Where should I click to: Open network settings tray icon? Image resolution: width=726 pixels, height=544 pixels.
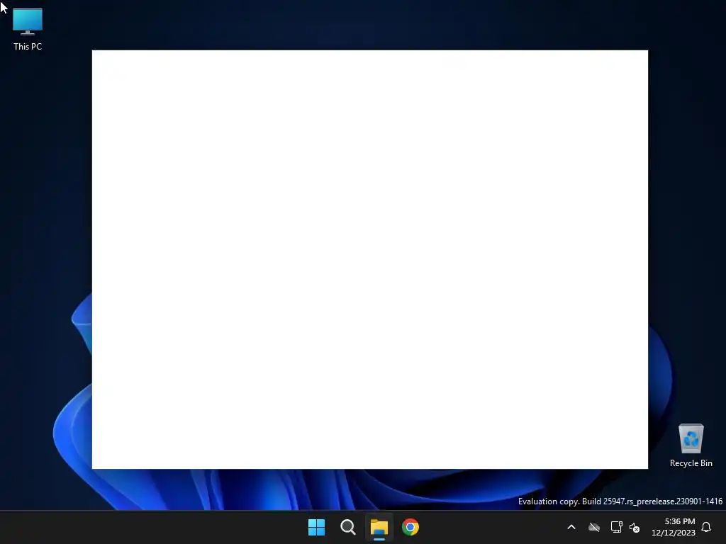[616, 527]
